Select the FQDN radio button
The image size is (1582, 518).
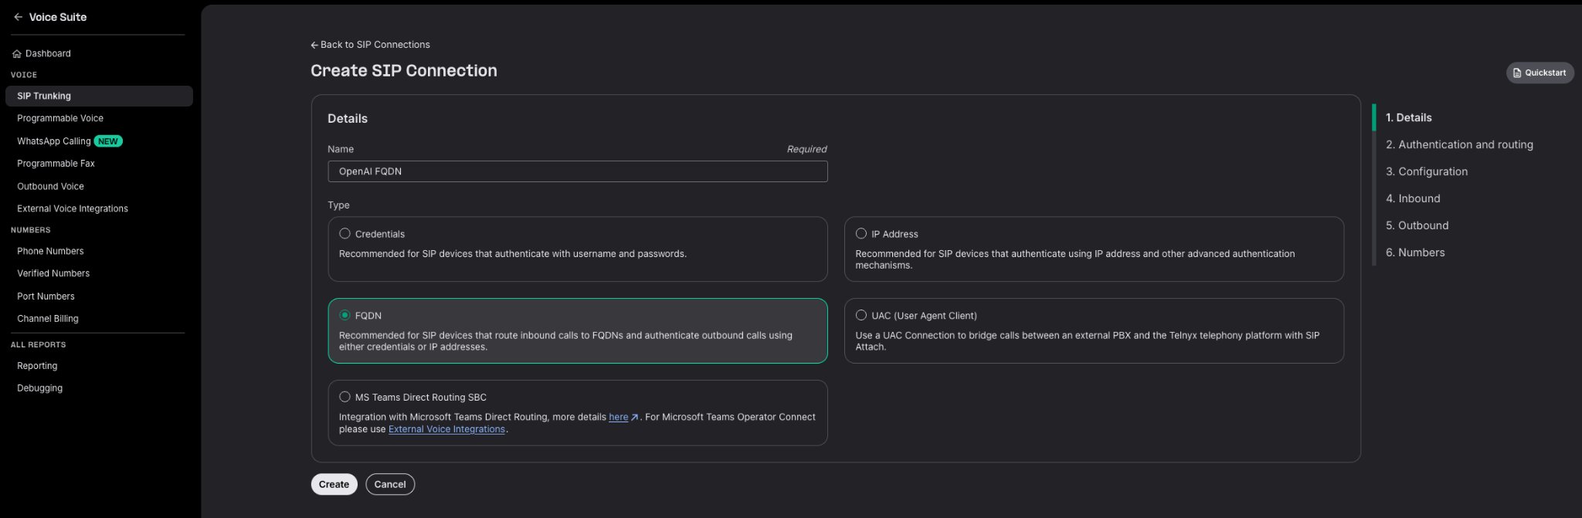click(345, 316)
